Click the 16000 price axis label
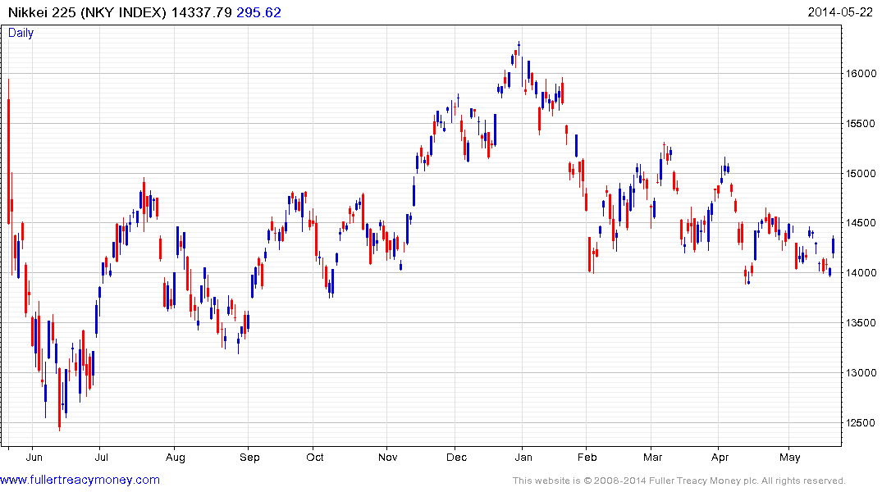882x492 pixels. coord(861,74)
